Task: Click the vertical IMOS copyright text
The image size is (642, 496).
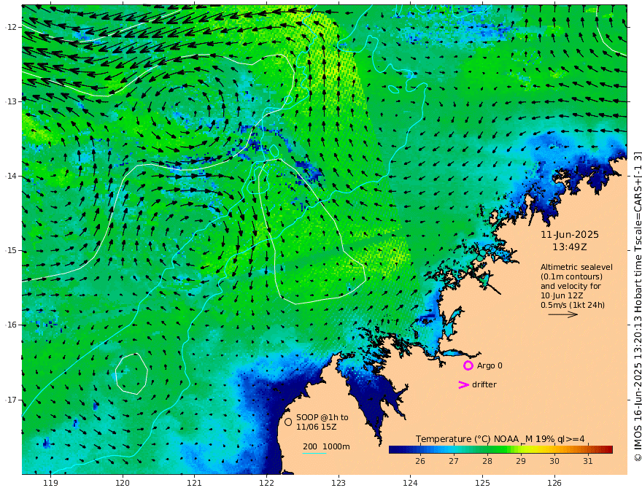Action: (637, 306)
